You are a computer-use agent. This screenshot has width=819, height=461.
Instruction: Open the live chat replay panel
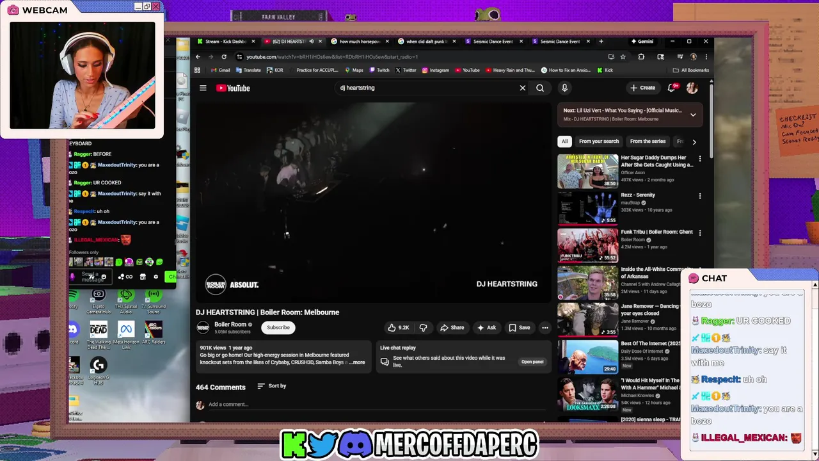click(x=532, y=362)
